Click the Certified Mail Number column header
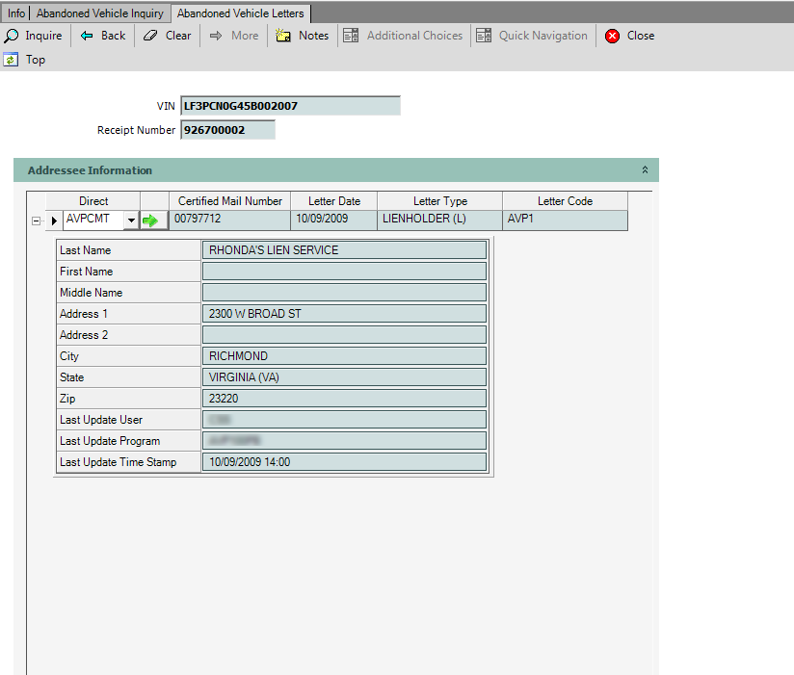 (x=230, y=201)
